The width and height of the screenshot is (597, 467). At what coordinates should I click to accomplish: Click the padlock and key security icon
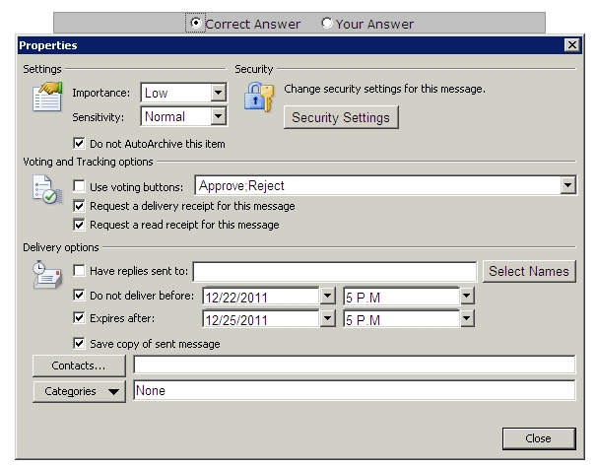(x=259, y=98)
